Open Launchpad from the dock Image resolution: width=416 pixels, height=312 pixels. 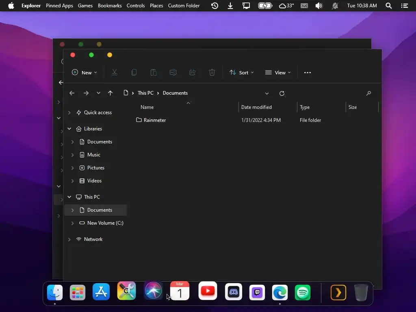coord(78,292)
